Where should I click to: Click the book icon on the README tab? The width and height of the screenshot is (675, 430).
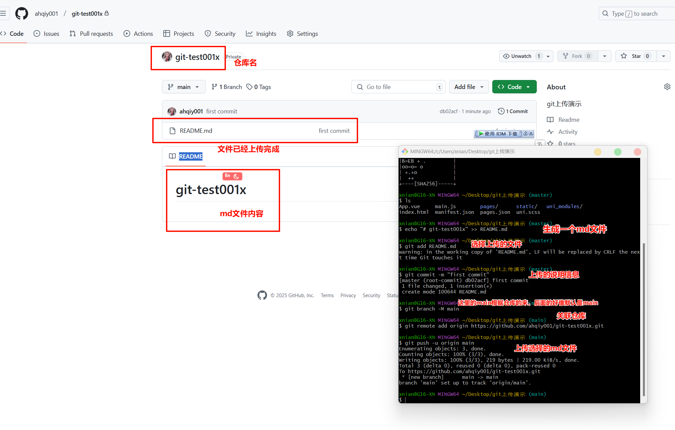[172, 156]
